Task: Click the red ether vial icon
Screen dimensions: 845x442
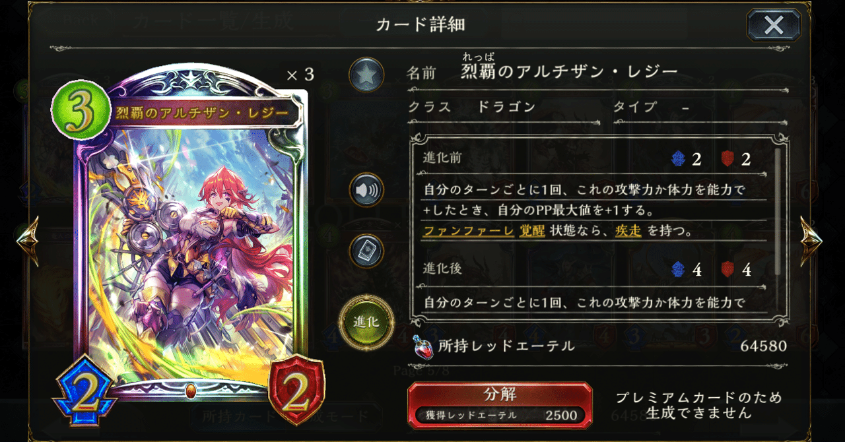Action: coord(421,346)
